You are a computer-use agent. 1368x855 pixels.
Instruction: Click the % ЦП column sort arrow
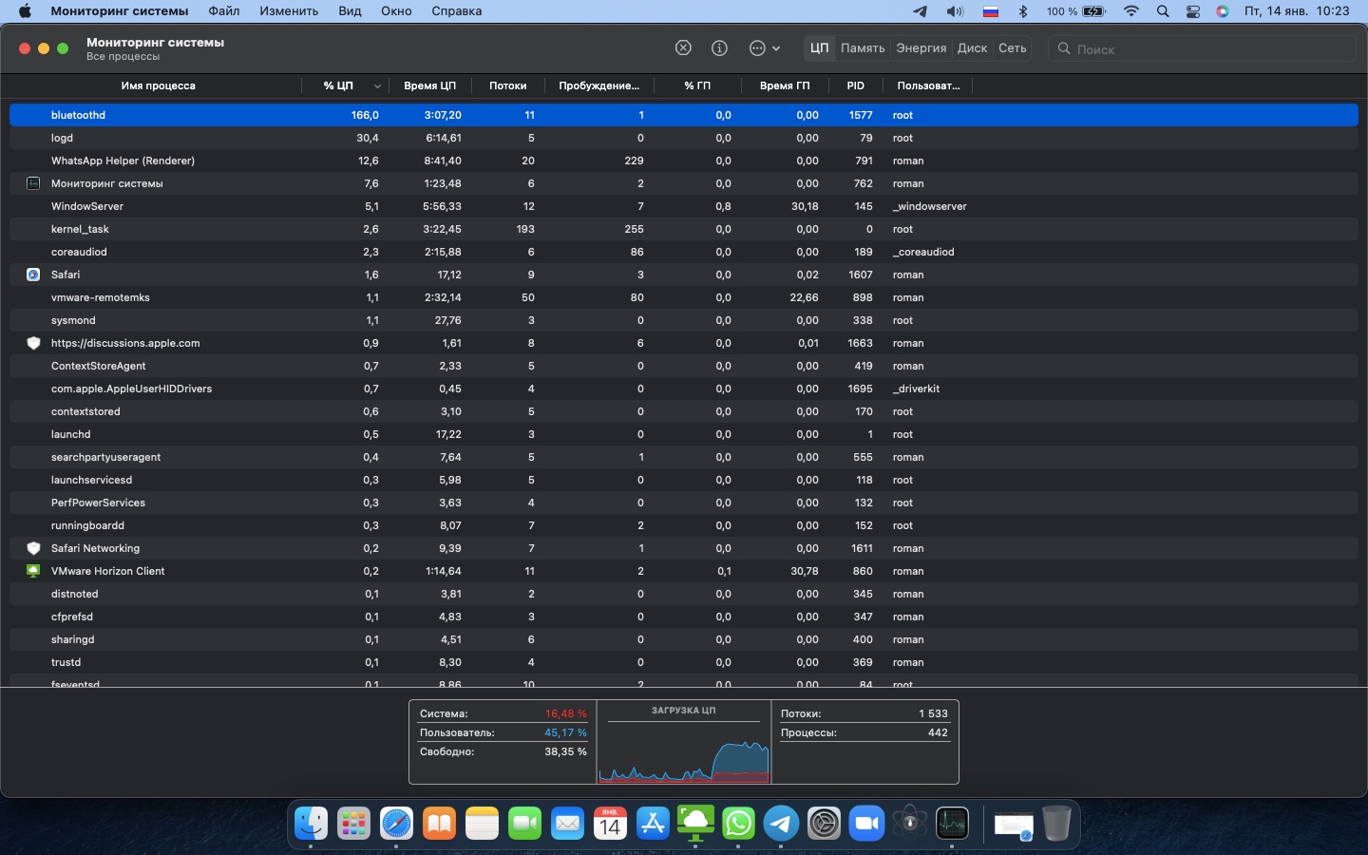tap(377, 86)
